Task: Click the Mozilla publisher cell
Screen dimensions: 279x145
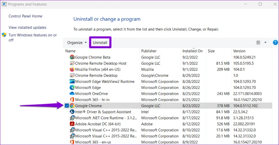Action: click(147, 69)
